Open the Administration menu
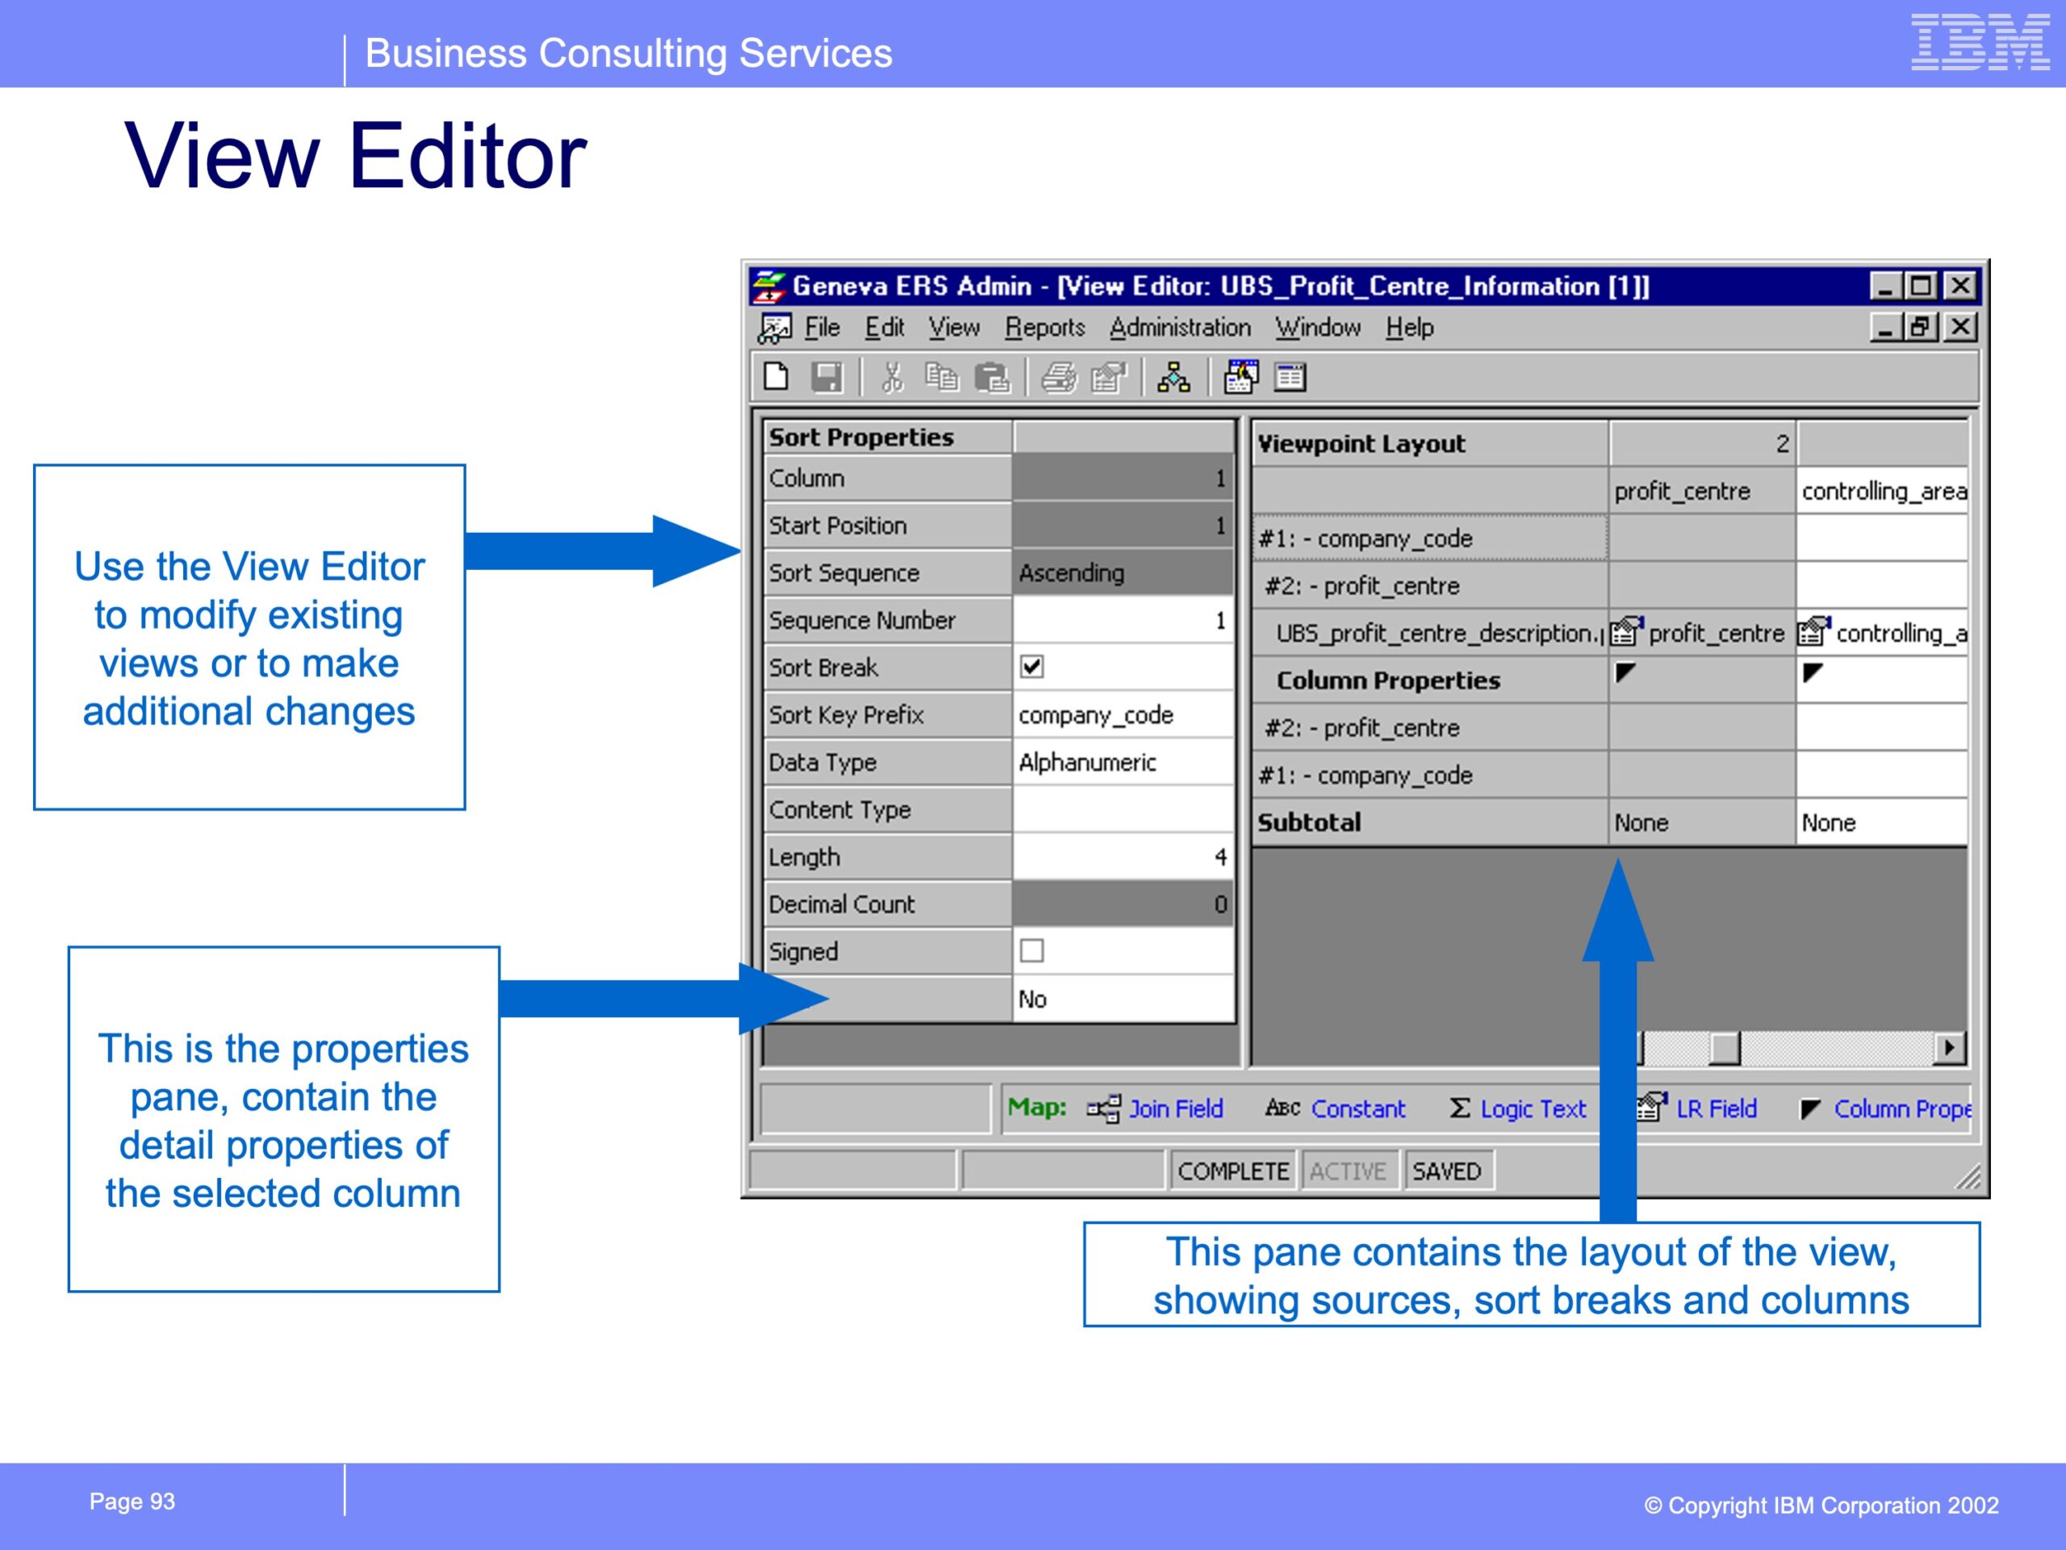This screenshot has width=2066, height=1550. click(x=1180, y=328)
